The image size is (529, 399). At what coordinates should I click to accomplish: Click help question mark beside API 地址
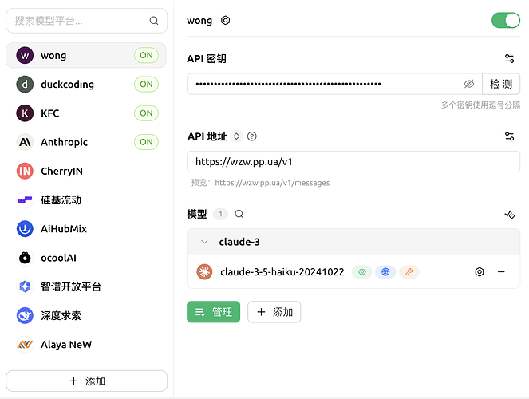251,136
